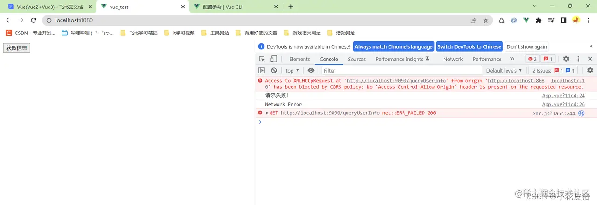Click the 2 errors counter badge
This screenshot has height=205, width=597.
[x=533, y=59]
